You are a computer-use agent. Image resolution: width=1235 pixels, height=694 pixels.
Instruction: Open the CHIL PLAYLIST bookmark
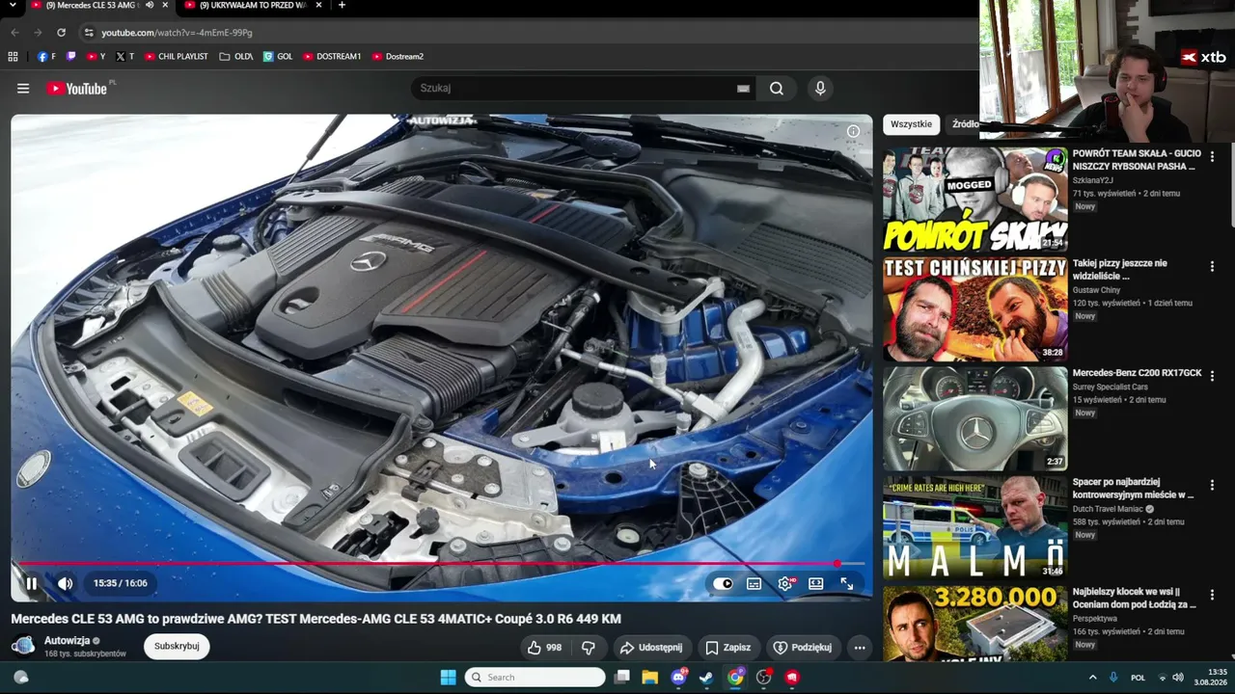177,57
